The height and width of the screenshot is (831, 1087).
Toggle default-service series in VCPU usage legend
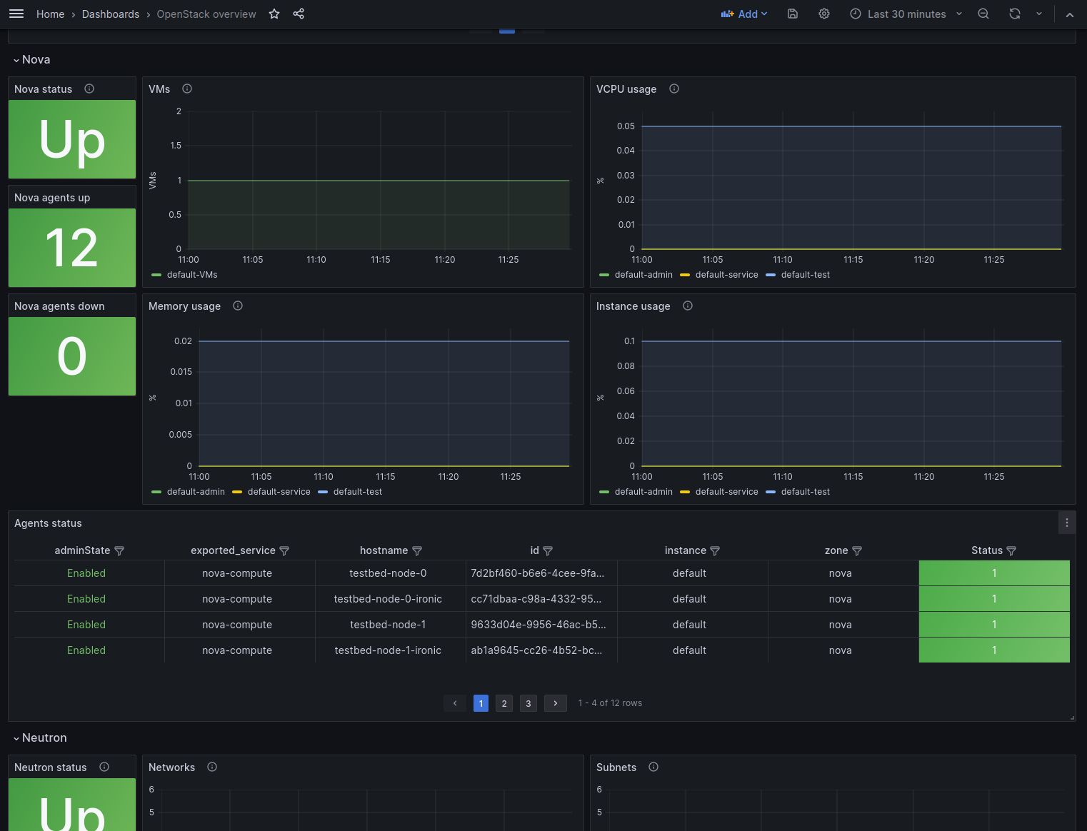(726, 275)
